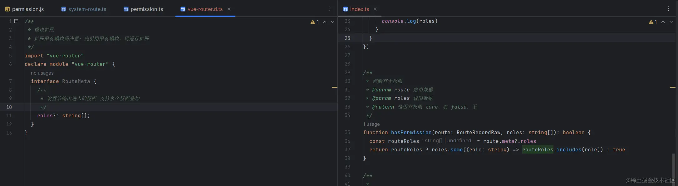Click the '1 usage' hint above hasPermission

point(371,124)
